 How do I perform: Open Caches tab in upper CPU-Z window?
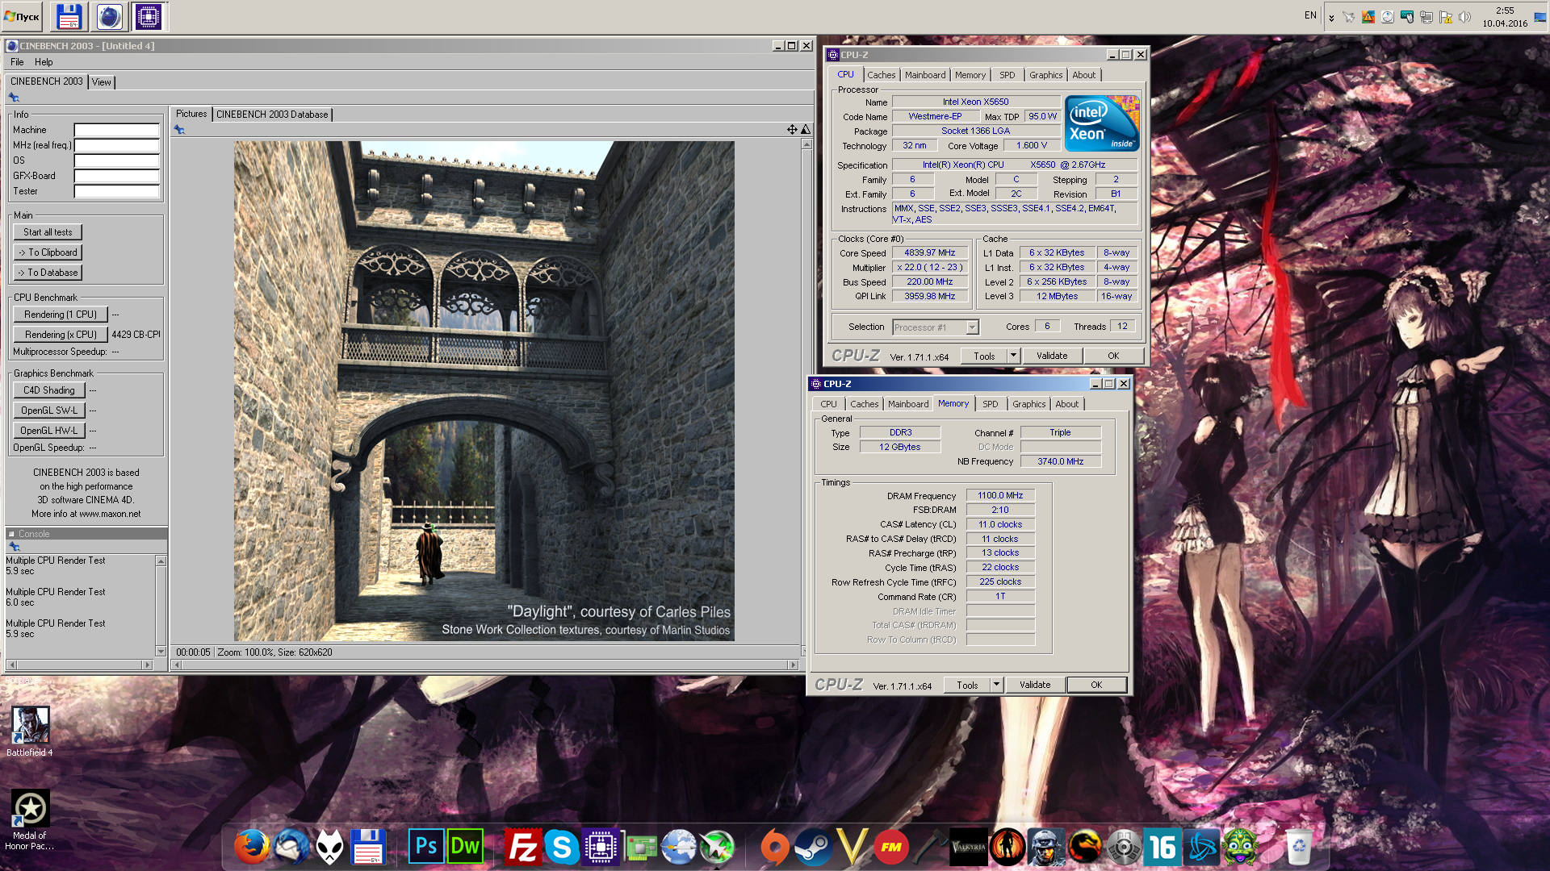pos(882,75)
